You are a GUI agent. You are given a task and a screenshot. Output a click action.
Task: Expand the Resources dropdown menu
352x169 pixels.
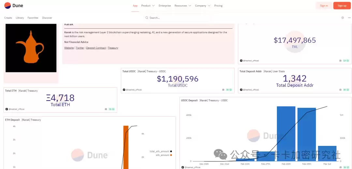tap(183, 6)
